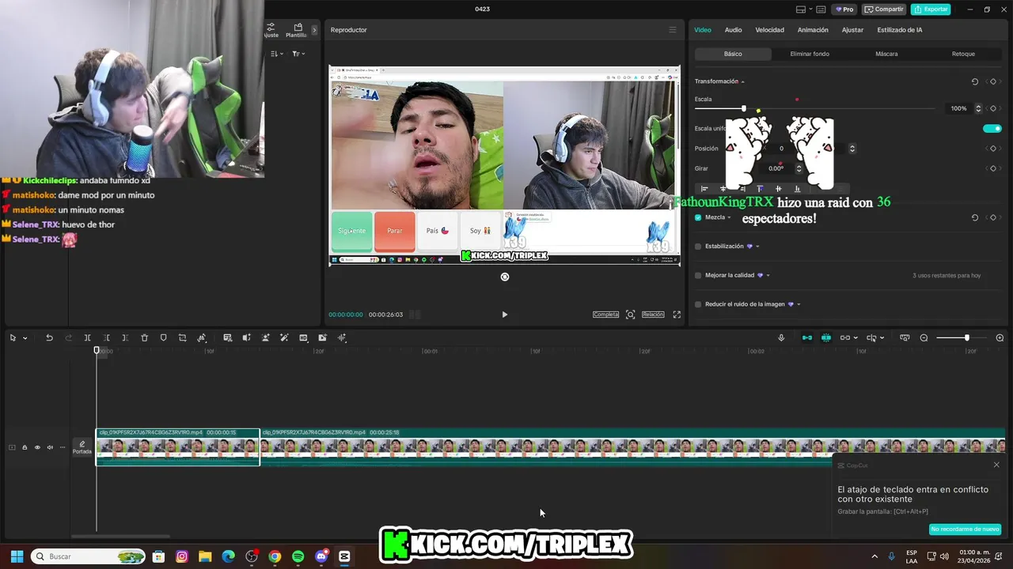This screenshot has height=569, width=1013.
Task: Select the Máscara sub-tab
Action: coord(886,54)
